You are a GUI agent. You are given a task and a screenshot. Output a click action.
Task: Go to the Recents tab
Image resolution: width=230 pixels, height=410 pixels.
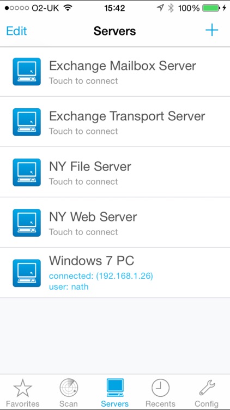160,393
